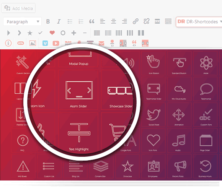The height and width of the screenshot is (187, 222).
Task: Click the info circle shortcode icon
Action: pyautogui.click(x=8, y=43)
